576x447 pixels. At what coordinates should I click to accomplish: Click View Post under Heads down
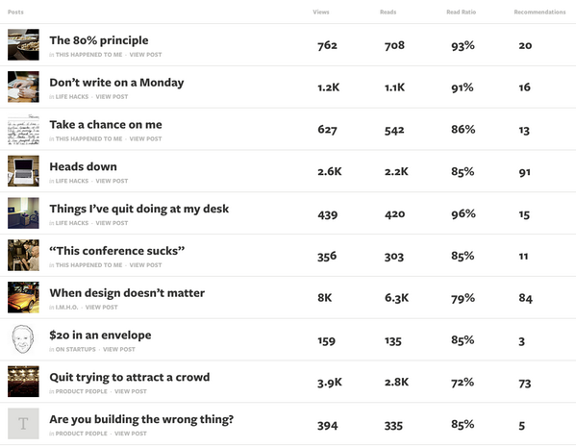click(x=112, y=181)
